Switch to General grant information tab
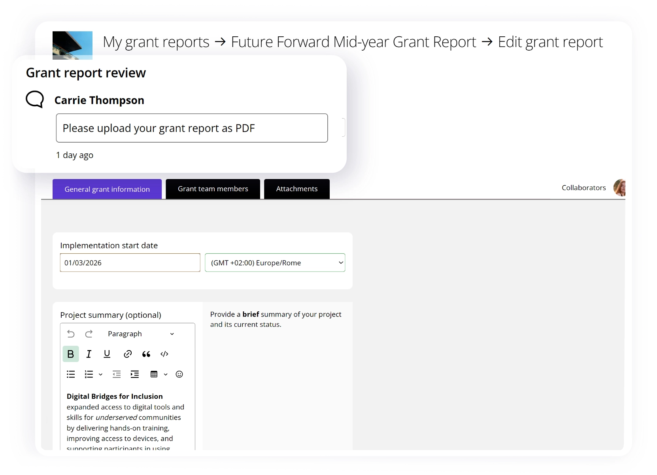657x475 pixels. click(107, 189)
